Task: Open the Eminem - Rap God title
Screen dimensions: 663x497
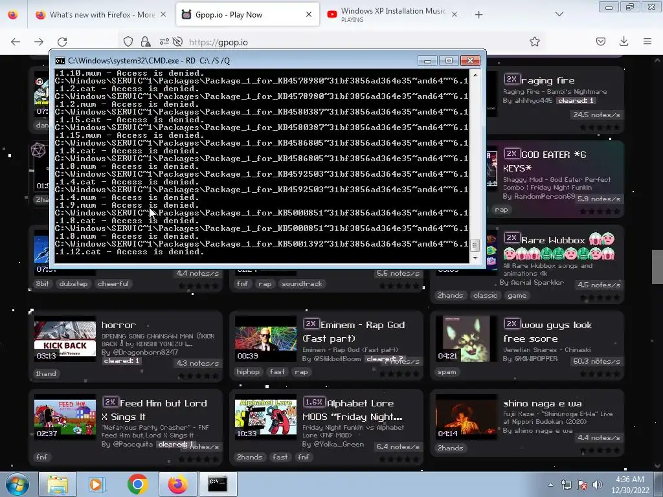Action: 354,332
